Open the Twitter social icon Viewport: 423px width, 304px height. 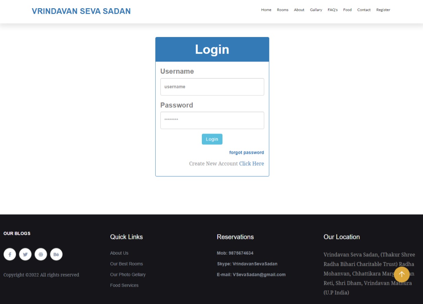point(25,254)
